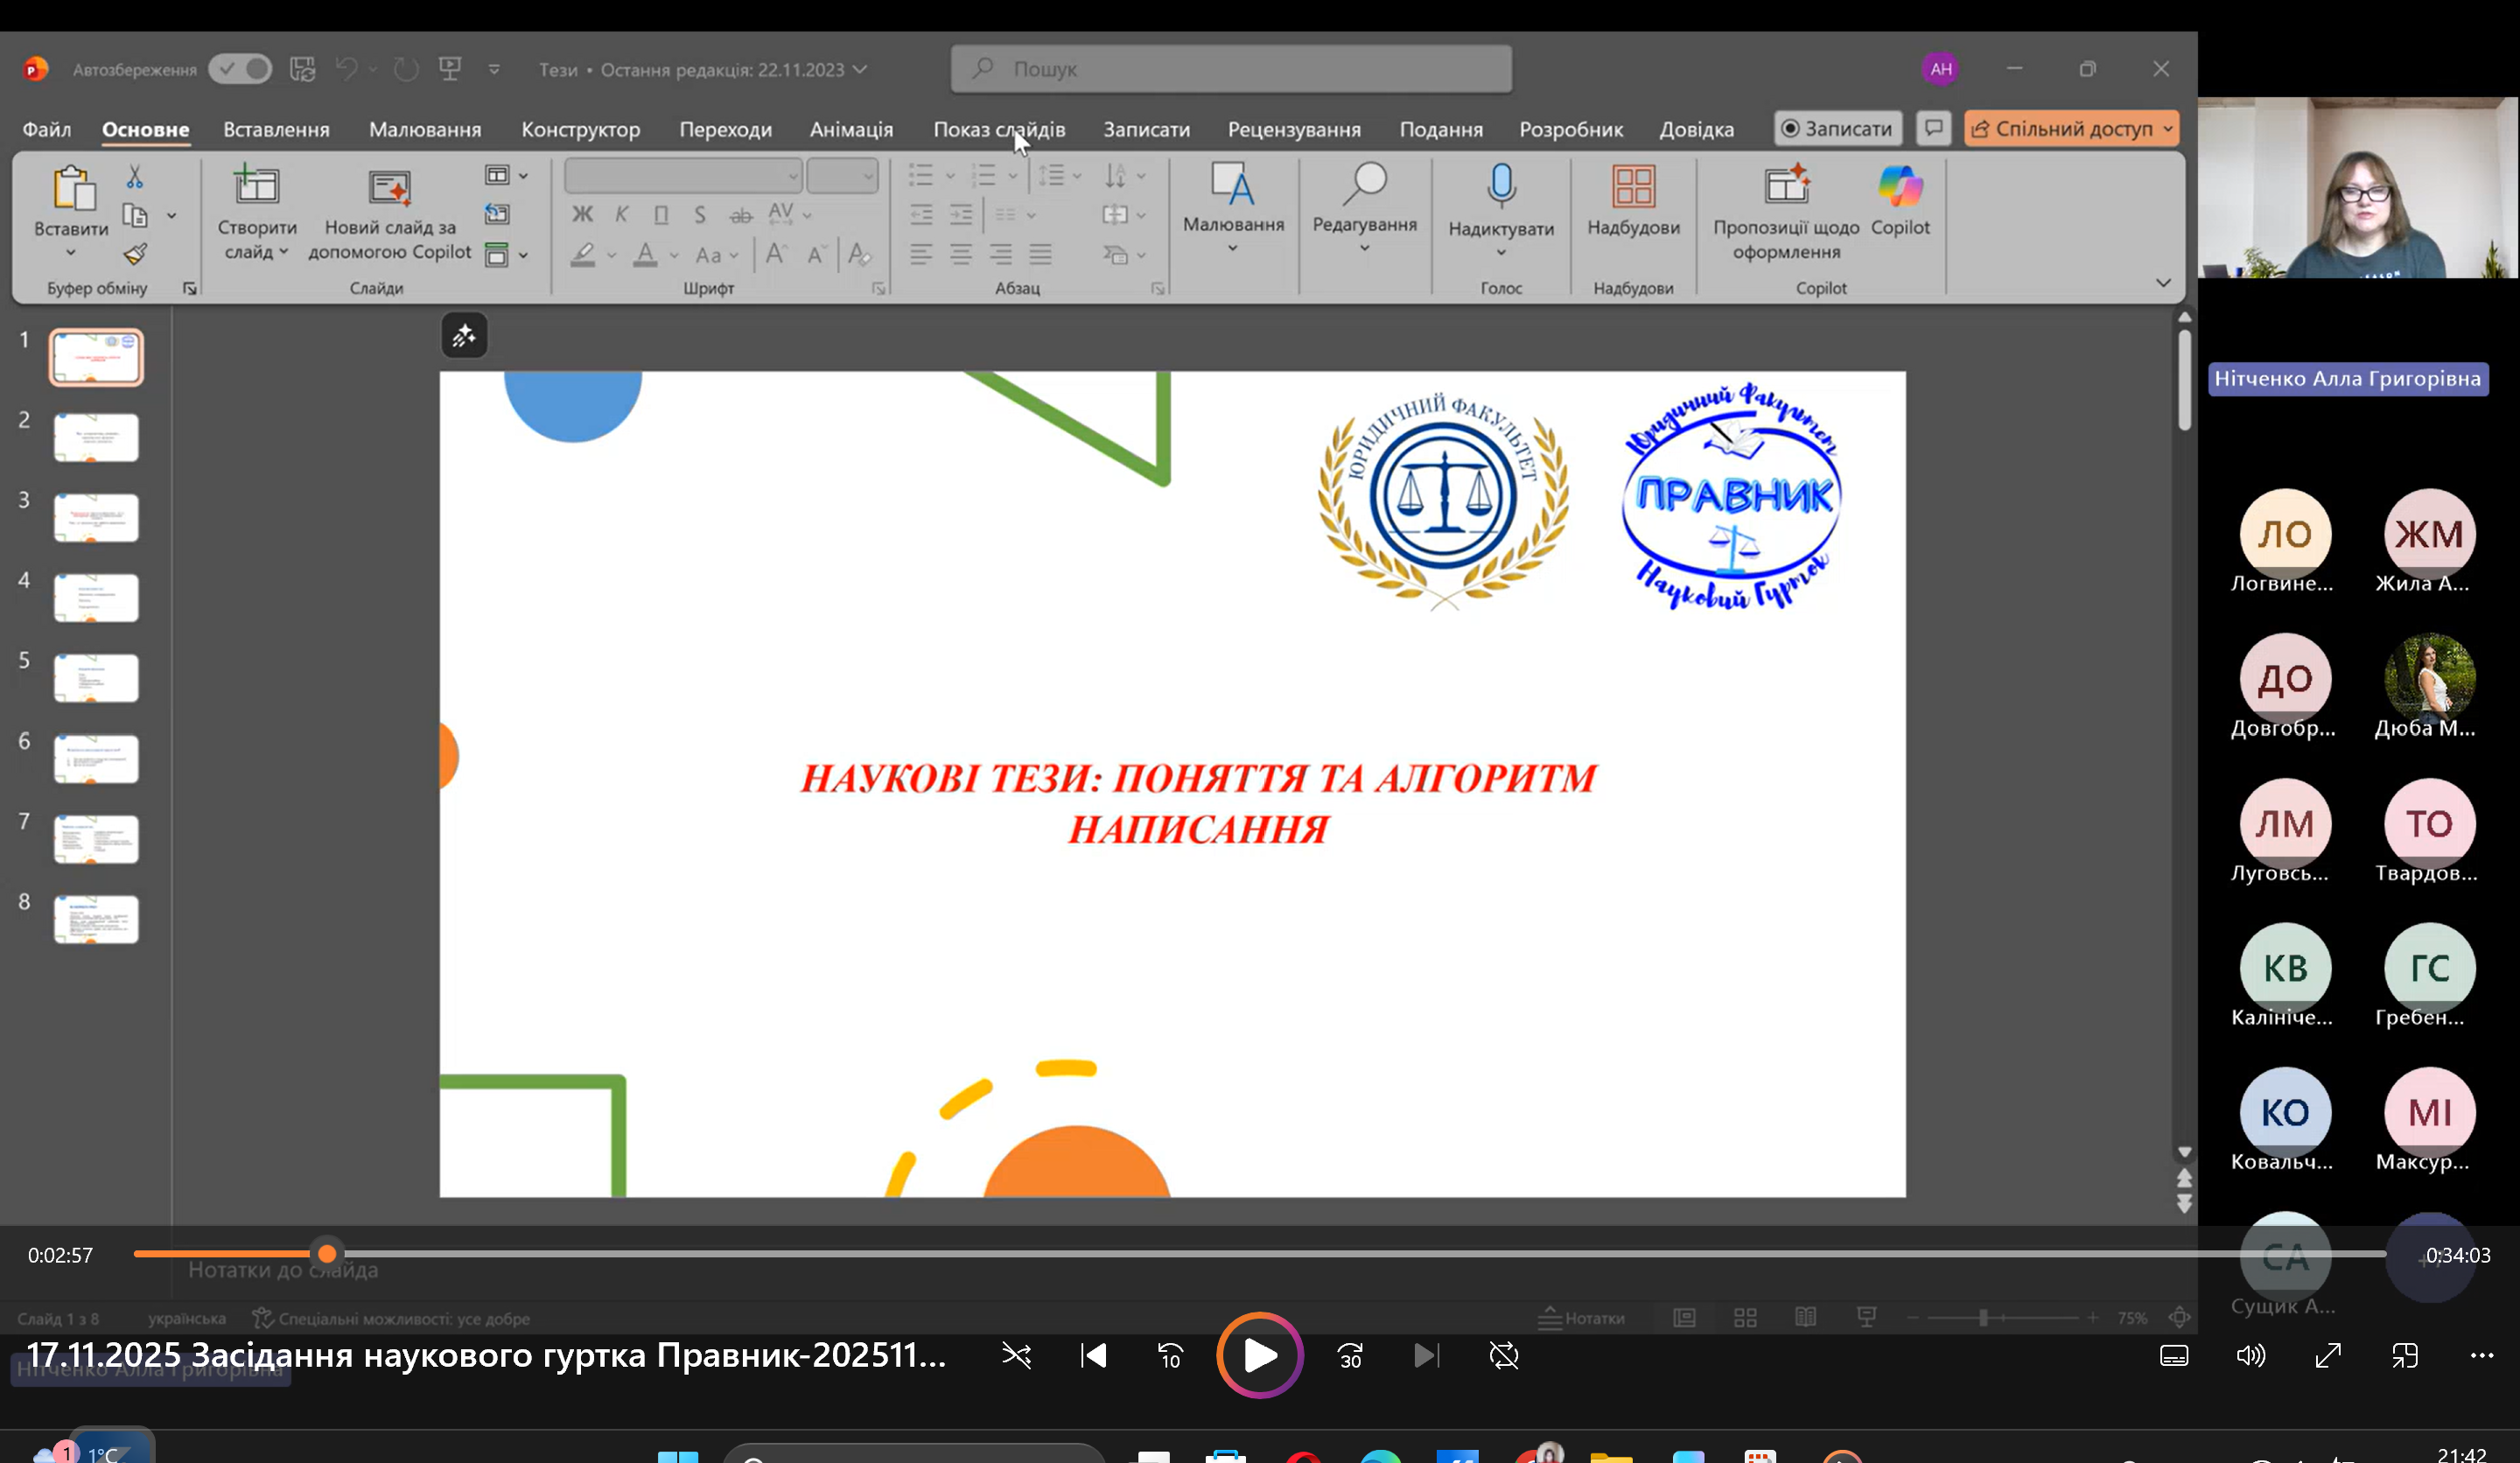Skip forward 30 seconds in player

pyautogui.click(x=1350, y=1356)
